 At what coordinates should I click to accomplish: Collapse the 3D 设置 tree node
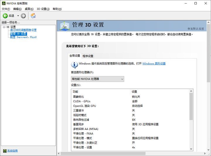[x=4, y=27]
